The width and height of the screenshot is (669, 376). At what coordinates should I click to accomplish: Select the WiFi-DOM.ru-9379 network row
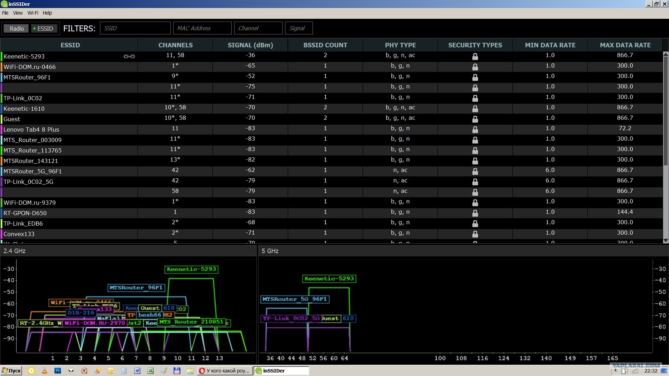click(331, 203)
